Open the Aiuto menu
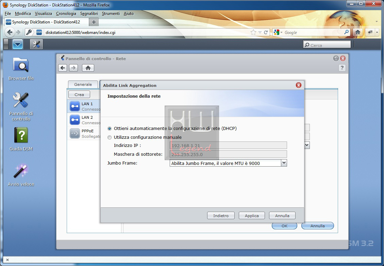 (129, 14)
